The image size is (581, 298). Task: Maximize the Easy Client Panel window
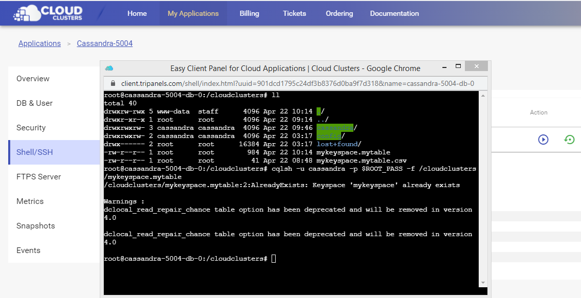pyautogui.click(x=458, y=66)
